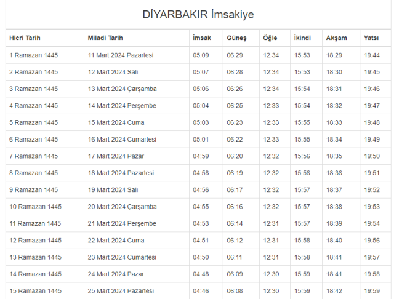Click Akşam time 18:32
Image resolution: width=394 pixels, height=299 pixels.
[x=334, y=106]
